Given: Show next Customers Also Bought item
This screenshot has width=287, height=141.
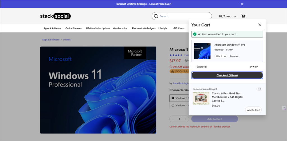Looking at the screenshot, I should pyautogui.click(x=261, y=89).
